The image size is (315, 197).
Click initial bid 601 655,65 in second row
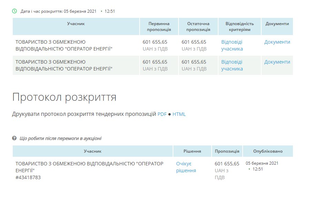[x=155, y=62]
